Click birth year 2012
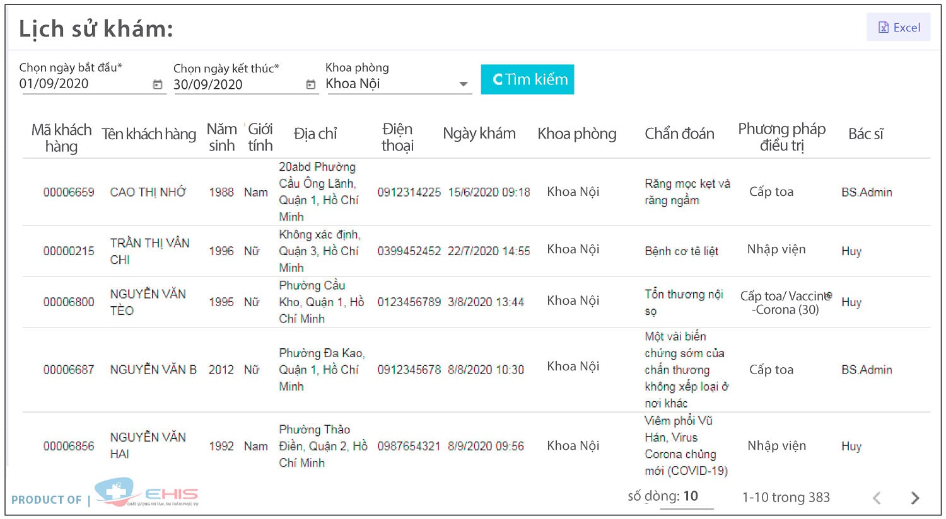 (221, 370)
